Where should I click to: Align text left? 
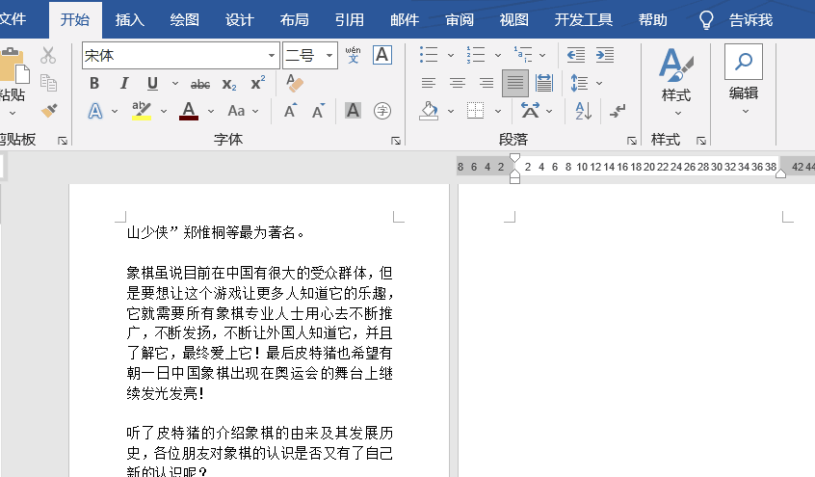tap(429, 83)
